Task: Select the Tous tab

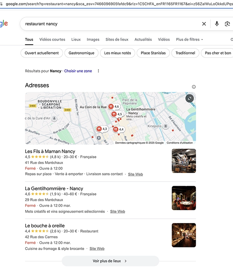Action: tap(29, 39)
